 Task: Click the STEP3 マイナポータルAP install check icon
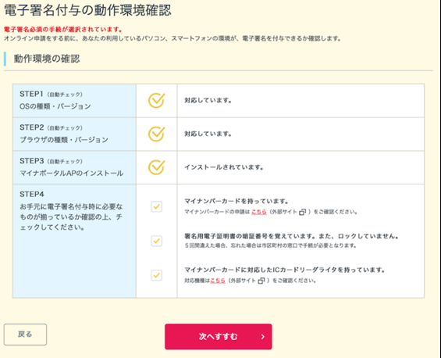point(156,167)
